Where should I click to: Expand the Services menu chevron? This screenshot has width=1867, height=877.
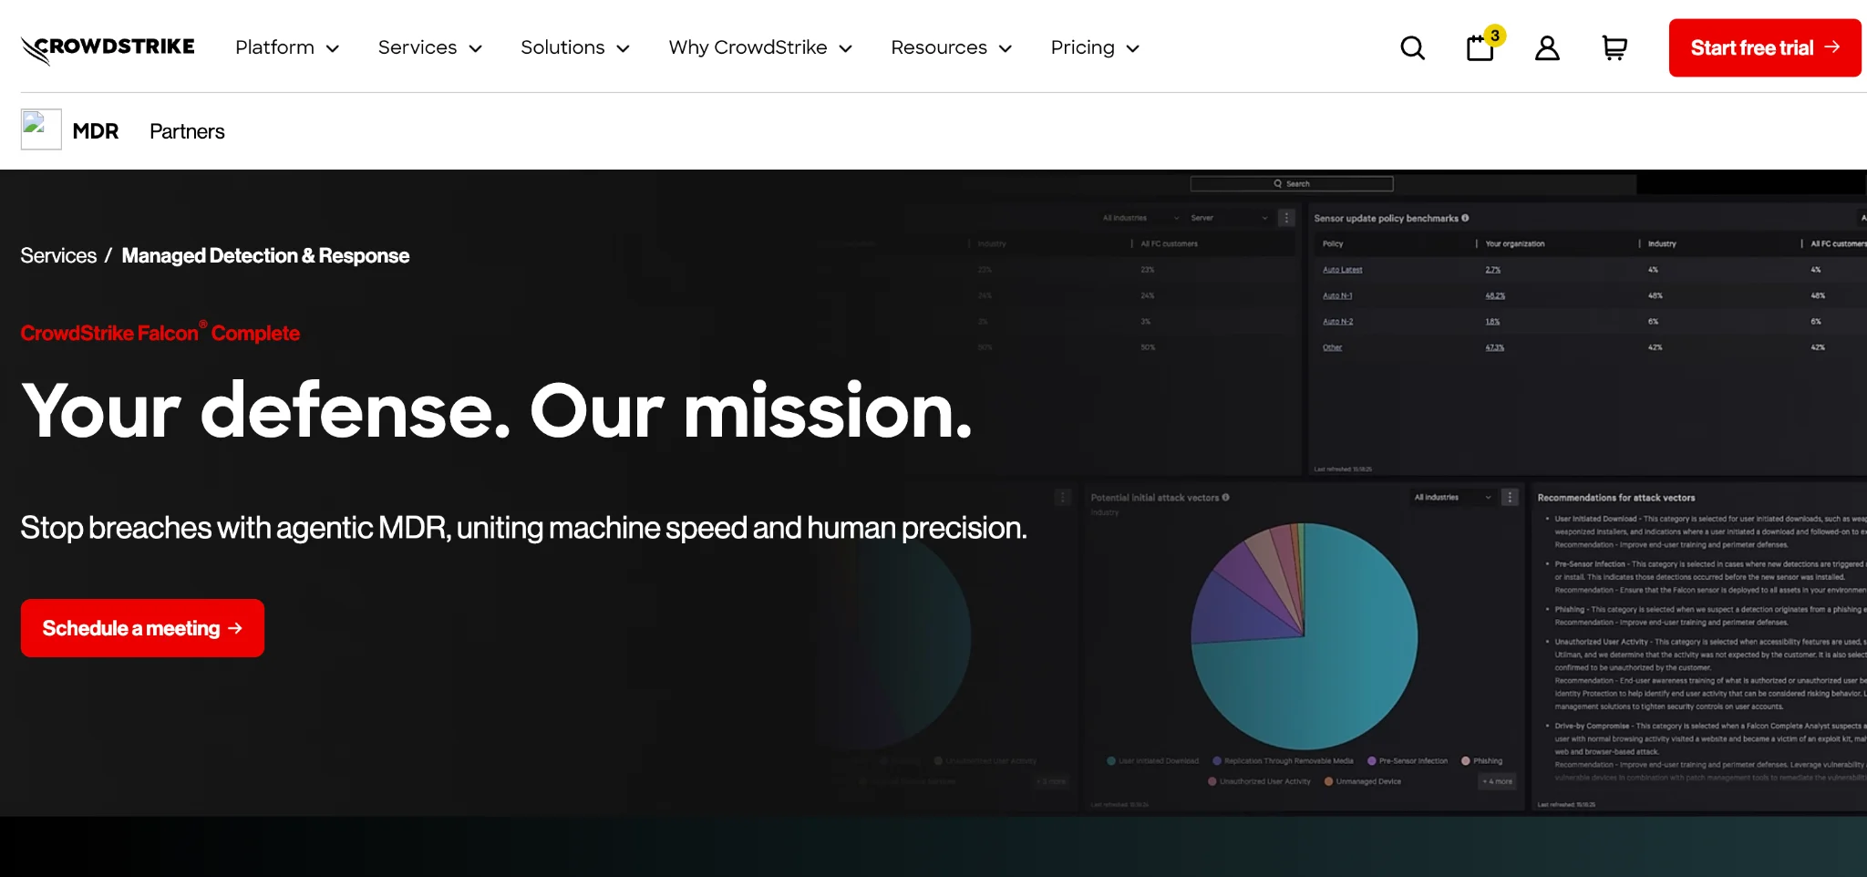[x=475, y=49]
